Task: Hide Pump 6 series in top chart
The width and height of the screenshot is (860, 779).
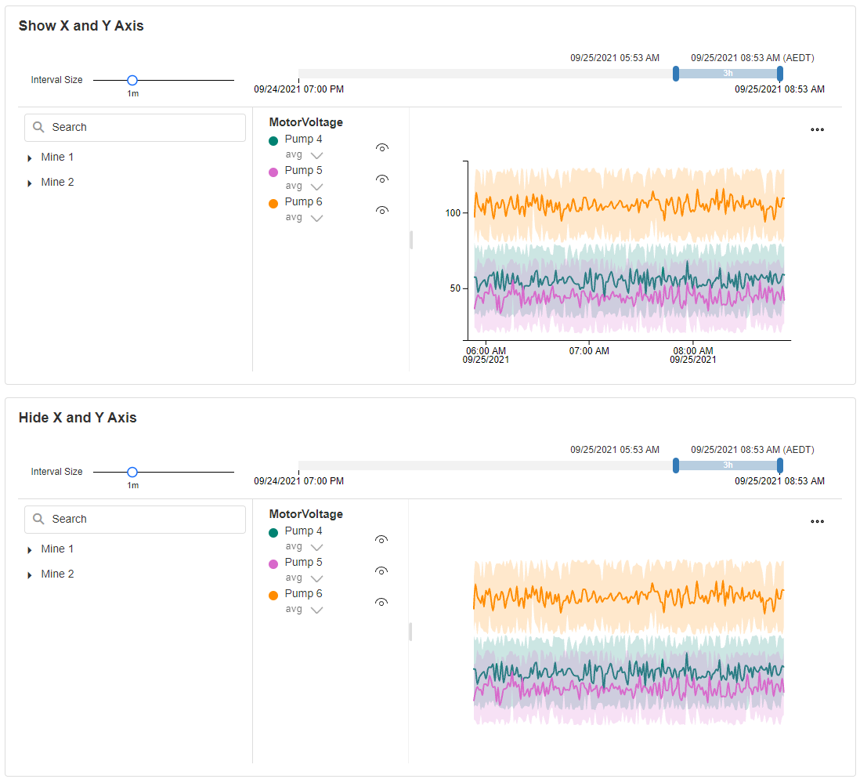Action: tap(382, 210)
